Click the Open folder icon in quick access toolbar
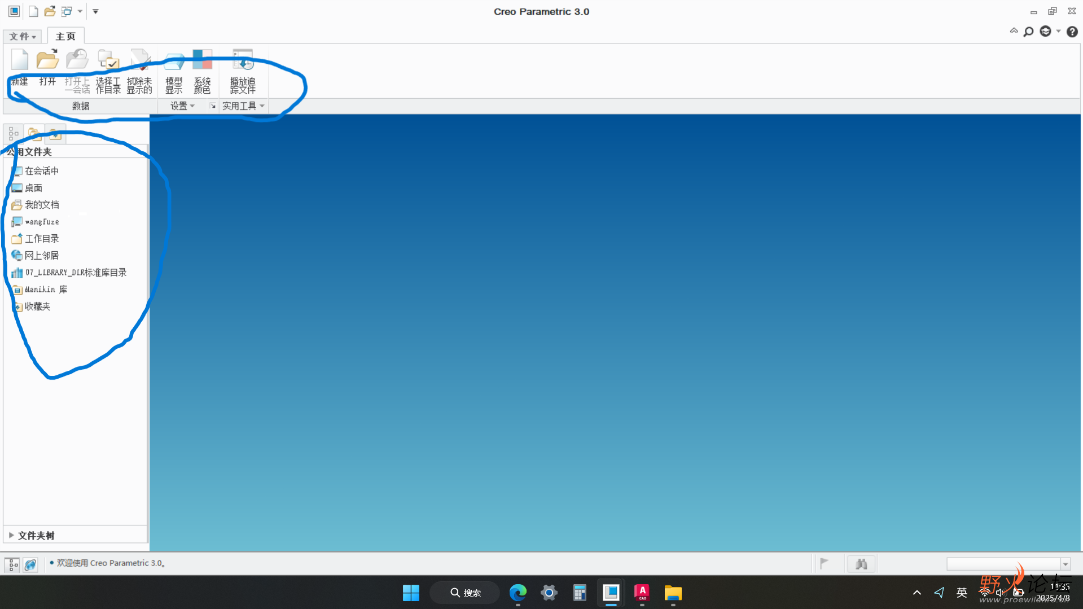This screenshot has width=1083, height=609. 50,11
